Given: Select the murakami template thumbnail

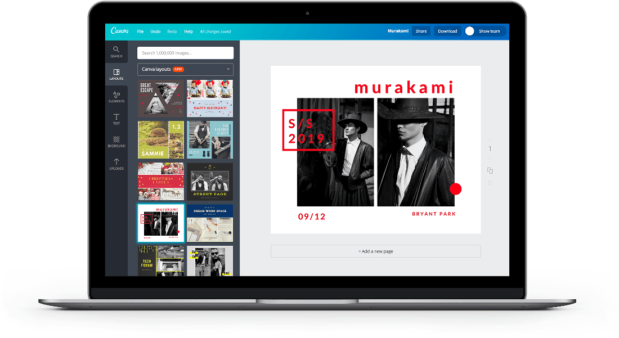Looking at the screenshot, I should (x=160, y=224).
